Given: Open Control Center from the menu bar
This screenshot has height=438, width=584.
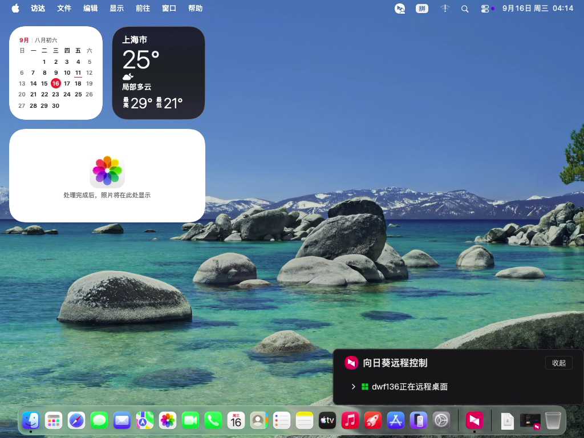Looking at the screenshot, I should (485, 9).
